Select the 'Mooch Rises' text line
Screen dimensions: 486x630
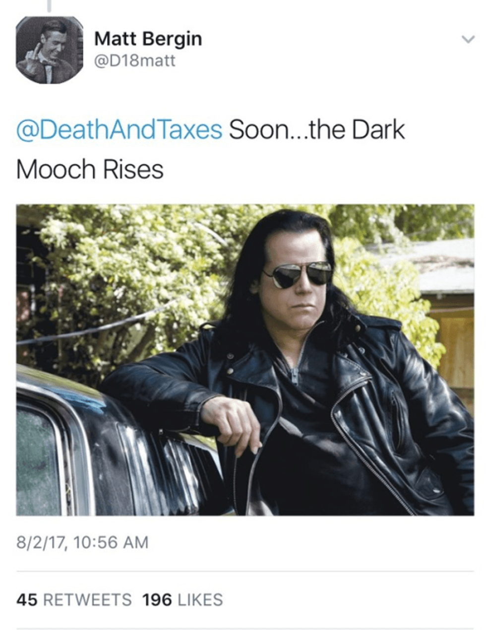click(x=90, y=169)
